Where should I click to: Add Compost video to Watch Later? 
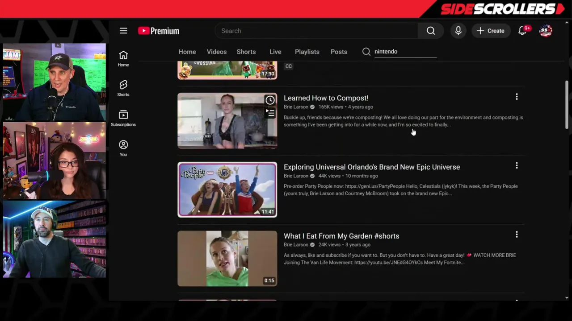270,100
